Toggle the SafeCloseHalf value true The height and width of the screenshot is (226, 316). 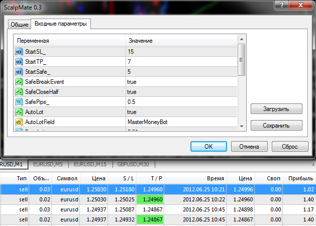(x=181, y=92)
